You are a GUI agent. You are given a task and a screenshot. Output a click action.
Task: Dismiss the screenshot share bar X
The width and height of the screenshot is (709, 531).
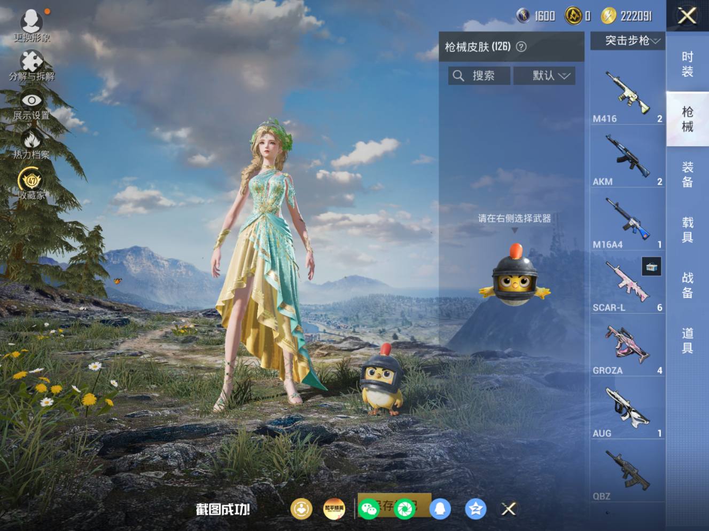pyautogui.click(x=509, y=509)
